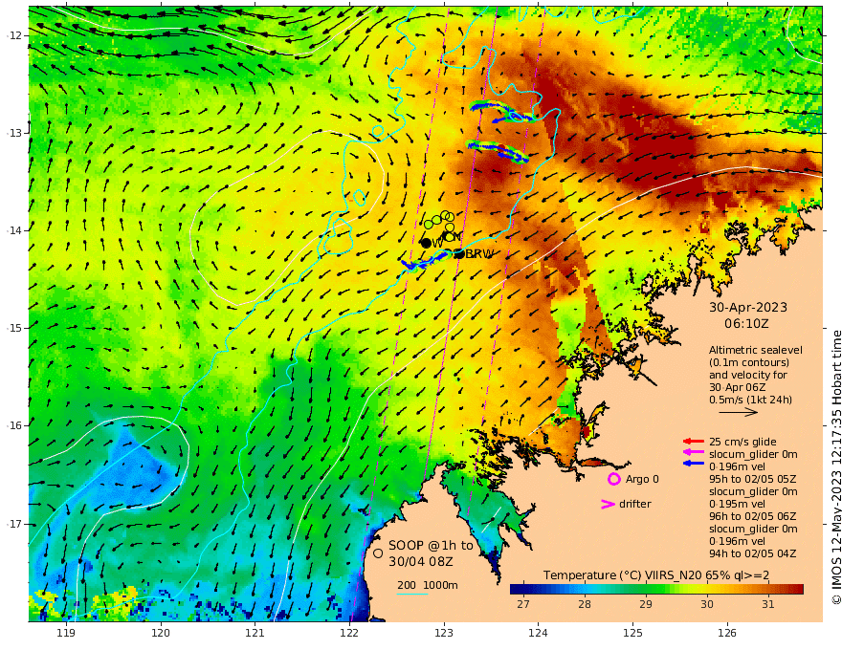
Task: Click the blue 0.196m vel legend arrow
Action: (x=694, y=463)
